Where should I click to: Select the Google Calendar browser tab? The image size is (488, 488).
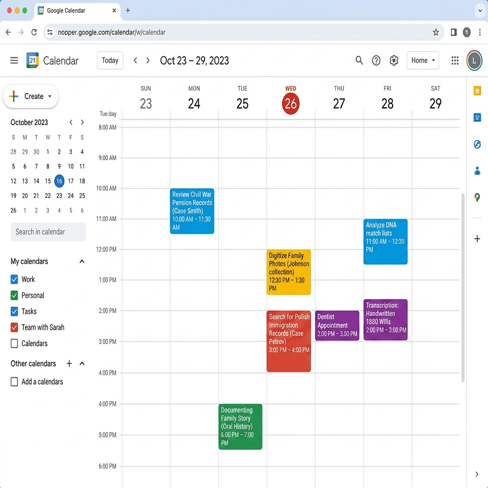(x=77, y=10)
